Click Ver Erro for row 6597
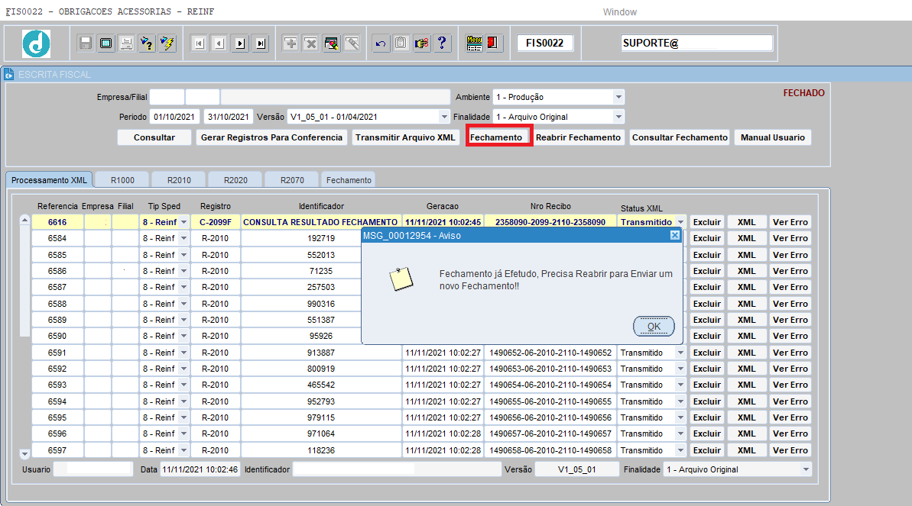This screenshot has width=912, height=506. [x=790, y=450]
